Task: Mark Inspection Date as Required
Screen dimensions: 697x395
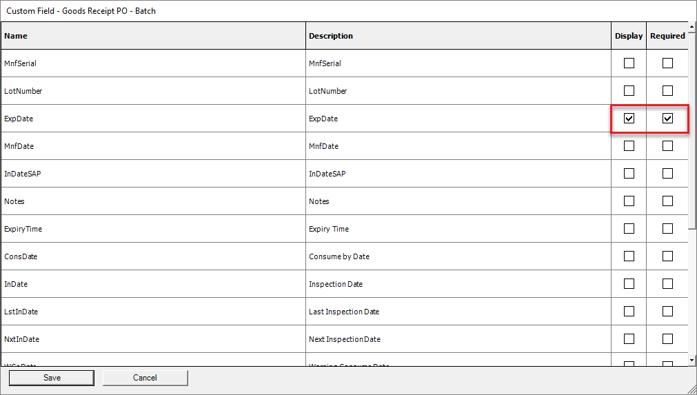Action: pos(667,284)
